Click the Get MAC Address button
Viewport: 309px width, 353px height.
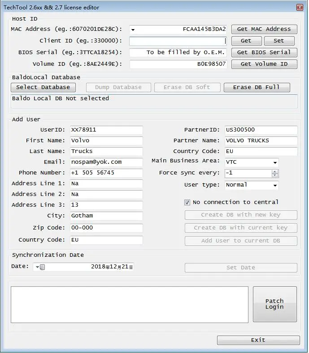coord(264,29)
